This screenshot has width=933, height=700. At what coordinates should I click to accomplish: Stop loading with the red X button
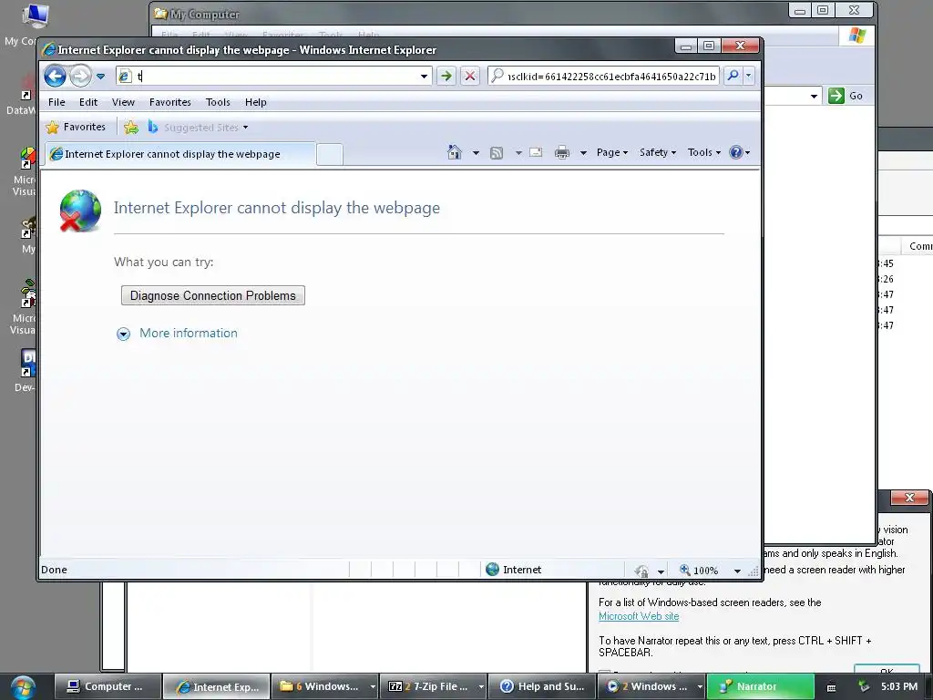coord(470,77)
